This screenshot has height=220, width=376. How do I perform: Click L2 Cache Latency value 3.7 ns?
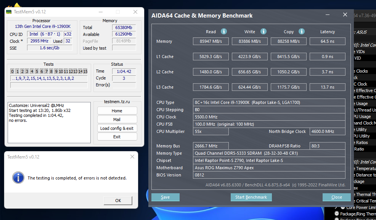tap(328, 72)
